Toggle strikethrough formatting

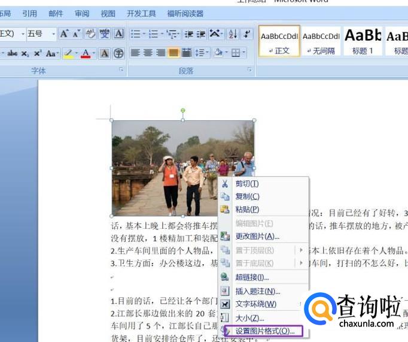(x=12, y=54)
